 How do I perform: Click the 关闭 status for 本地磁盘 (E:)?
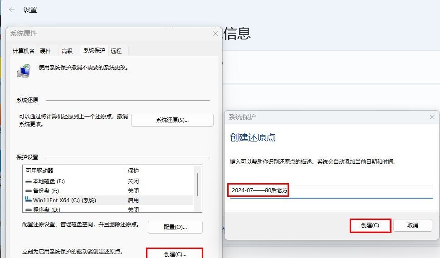click(133, 181)
